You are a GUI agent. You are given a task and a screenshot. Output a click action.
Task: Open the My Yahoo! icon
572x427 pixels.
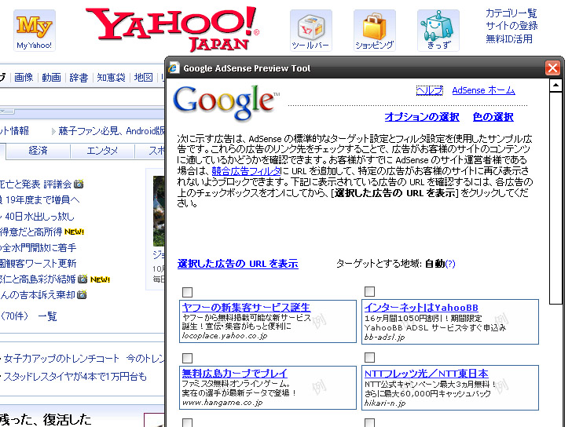(35, 31)
